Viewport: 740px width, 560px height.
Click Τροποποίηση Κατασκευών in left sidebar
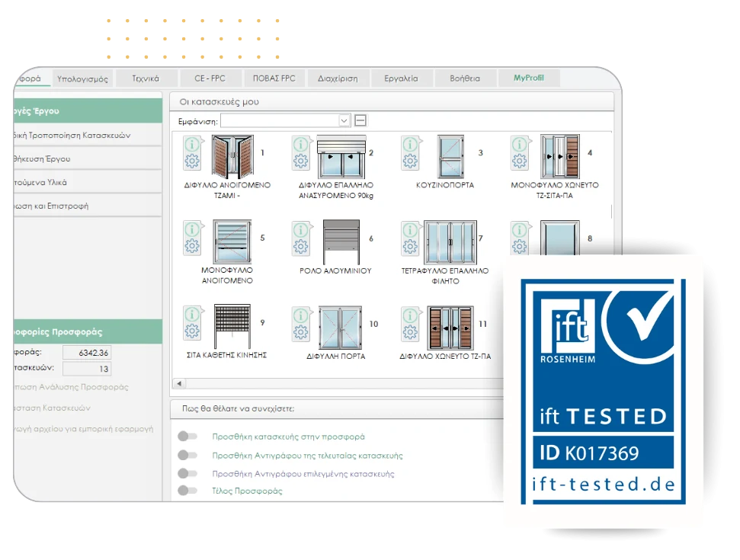(88, 135)
